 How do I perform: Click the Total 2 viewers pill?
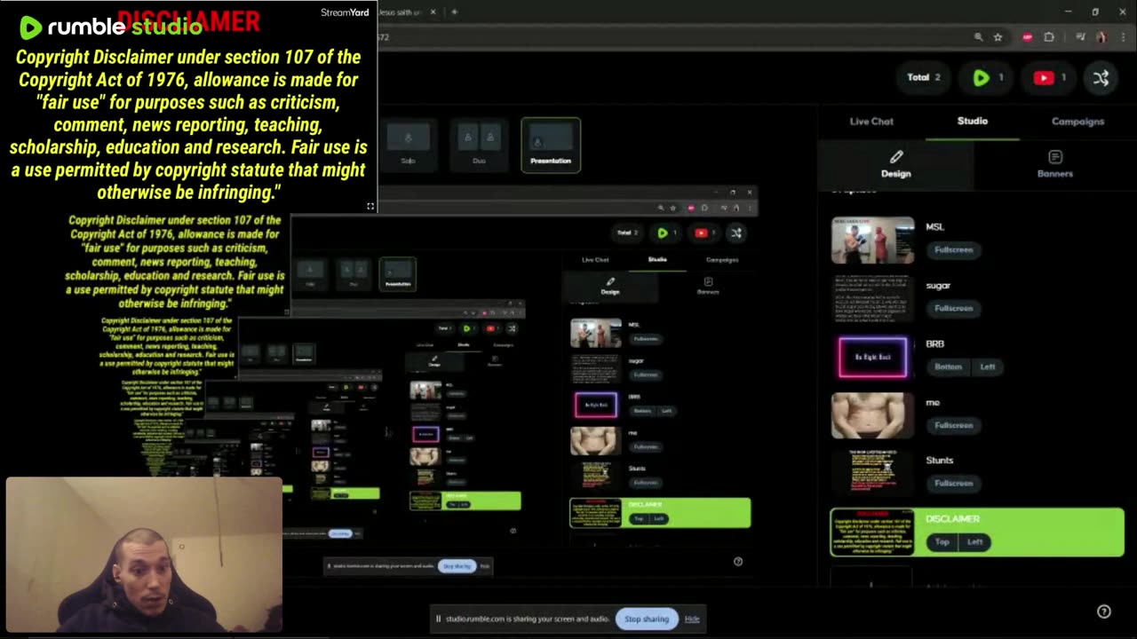pyautogui.click(x=924, y=77)
